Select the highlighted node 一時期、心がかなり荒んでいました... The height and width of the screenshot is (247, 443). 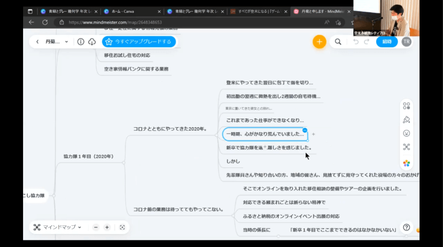tap(265, 134)
